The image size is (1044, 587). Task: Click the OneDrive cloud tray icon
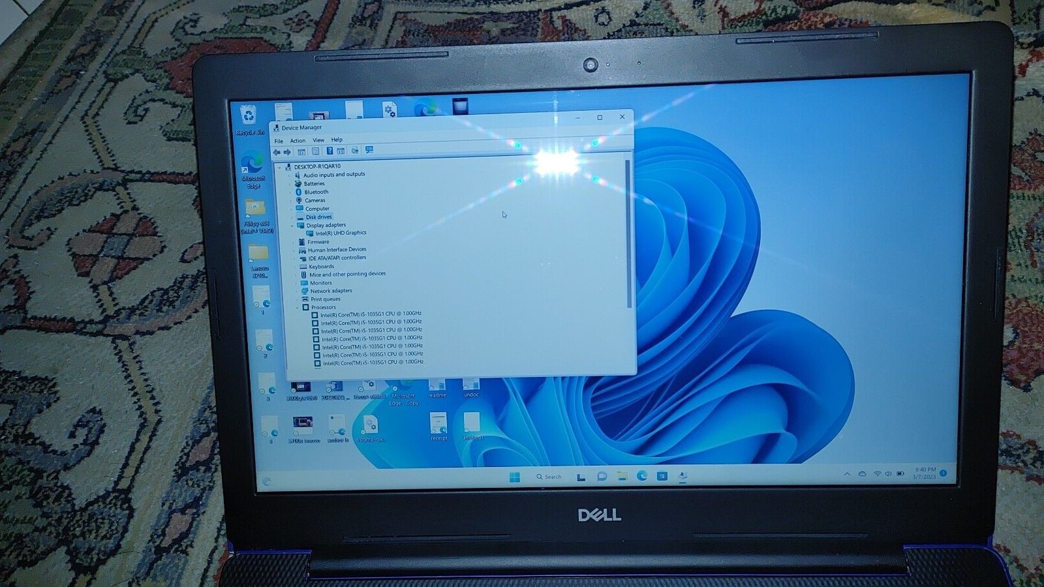pos(863,474)
